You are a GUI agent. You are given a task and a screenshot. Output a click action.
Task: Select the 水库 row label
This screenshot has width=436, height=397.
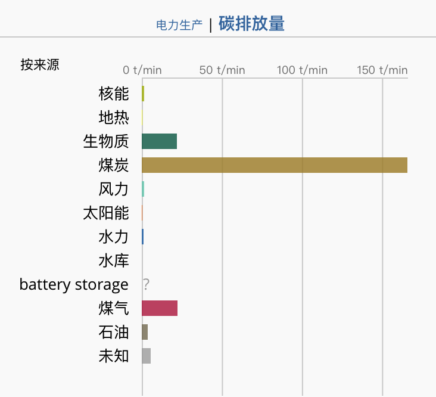[114, 260]
